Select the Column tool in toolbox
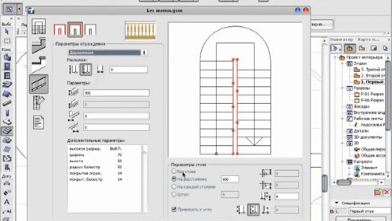 (x=7, y=112)
